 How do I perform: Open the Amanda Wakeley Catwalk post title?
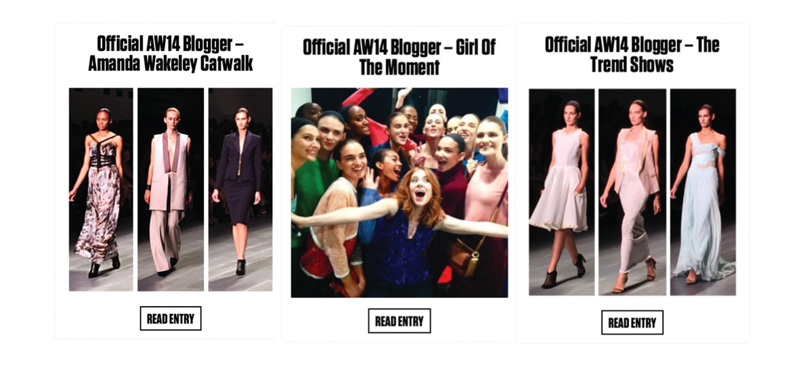[x=171, y=54]
